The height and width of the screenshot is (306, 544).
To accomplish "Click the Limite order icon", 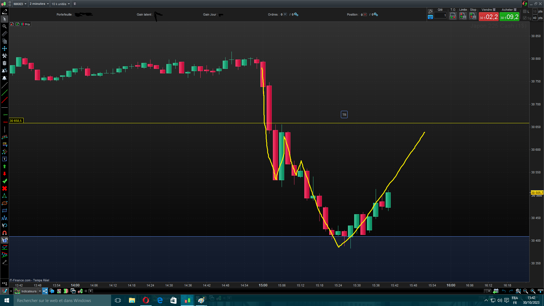I will pos(463,16).
